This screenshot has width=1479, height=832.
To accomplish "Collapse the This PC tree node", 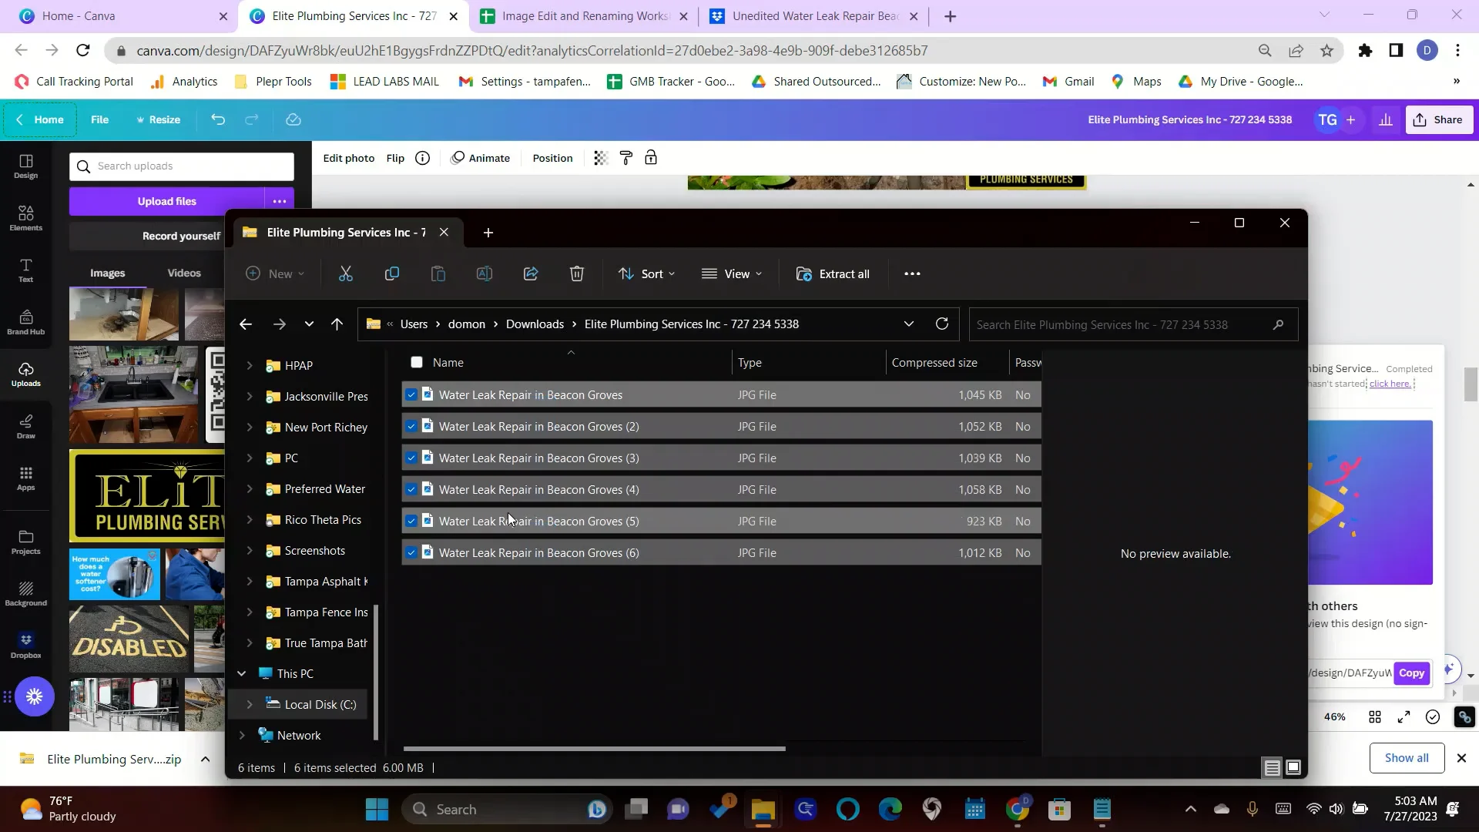I will pos(242,673).
